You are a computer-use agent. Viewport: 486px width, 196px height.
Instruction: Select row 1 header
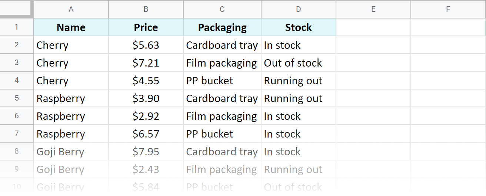(17, 27)
